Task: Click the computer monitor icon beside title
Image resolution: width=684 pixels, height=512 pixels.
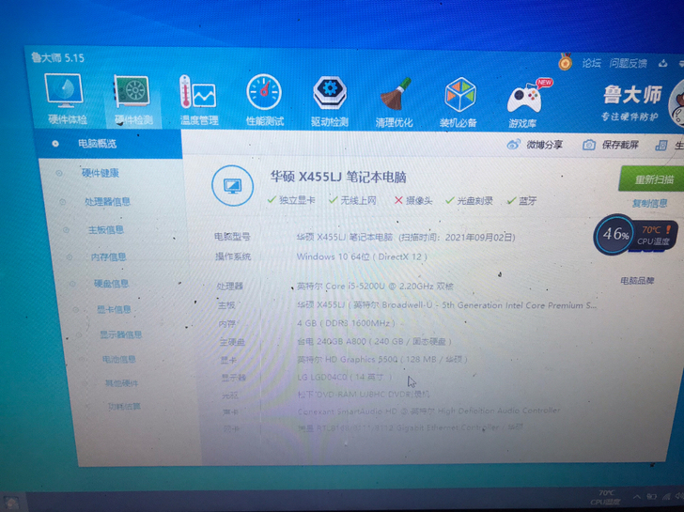Action: [x=232, y=185]
